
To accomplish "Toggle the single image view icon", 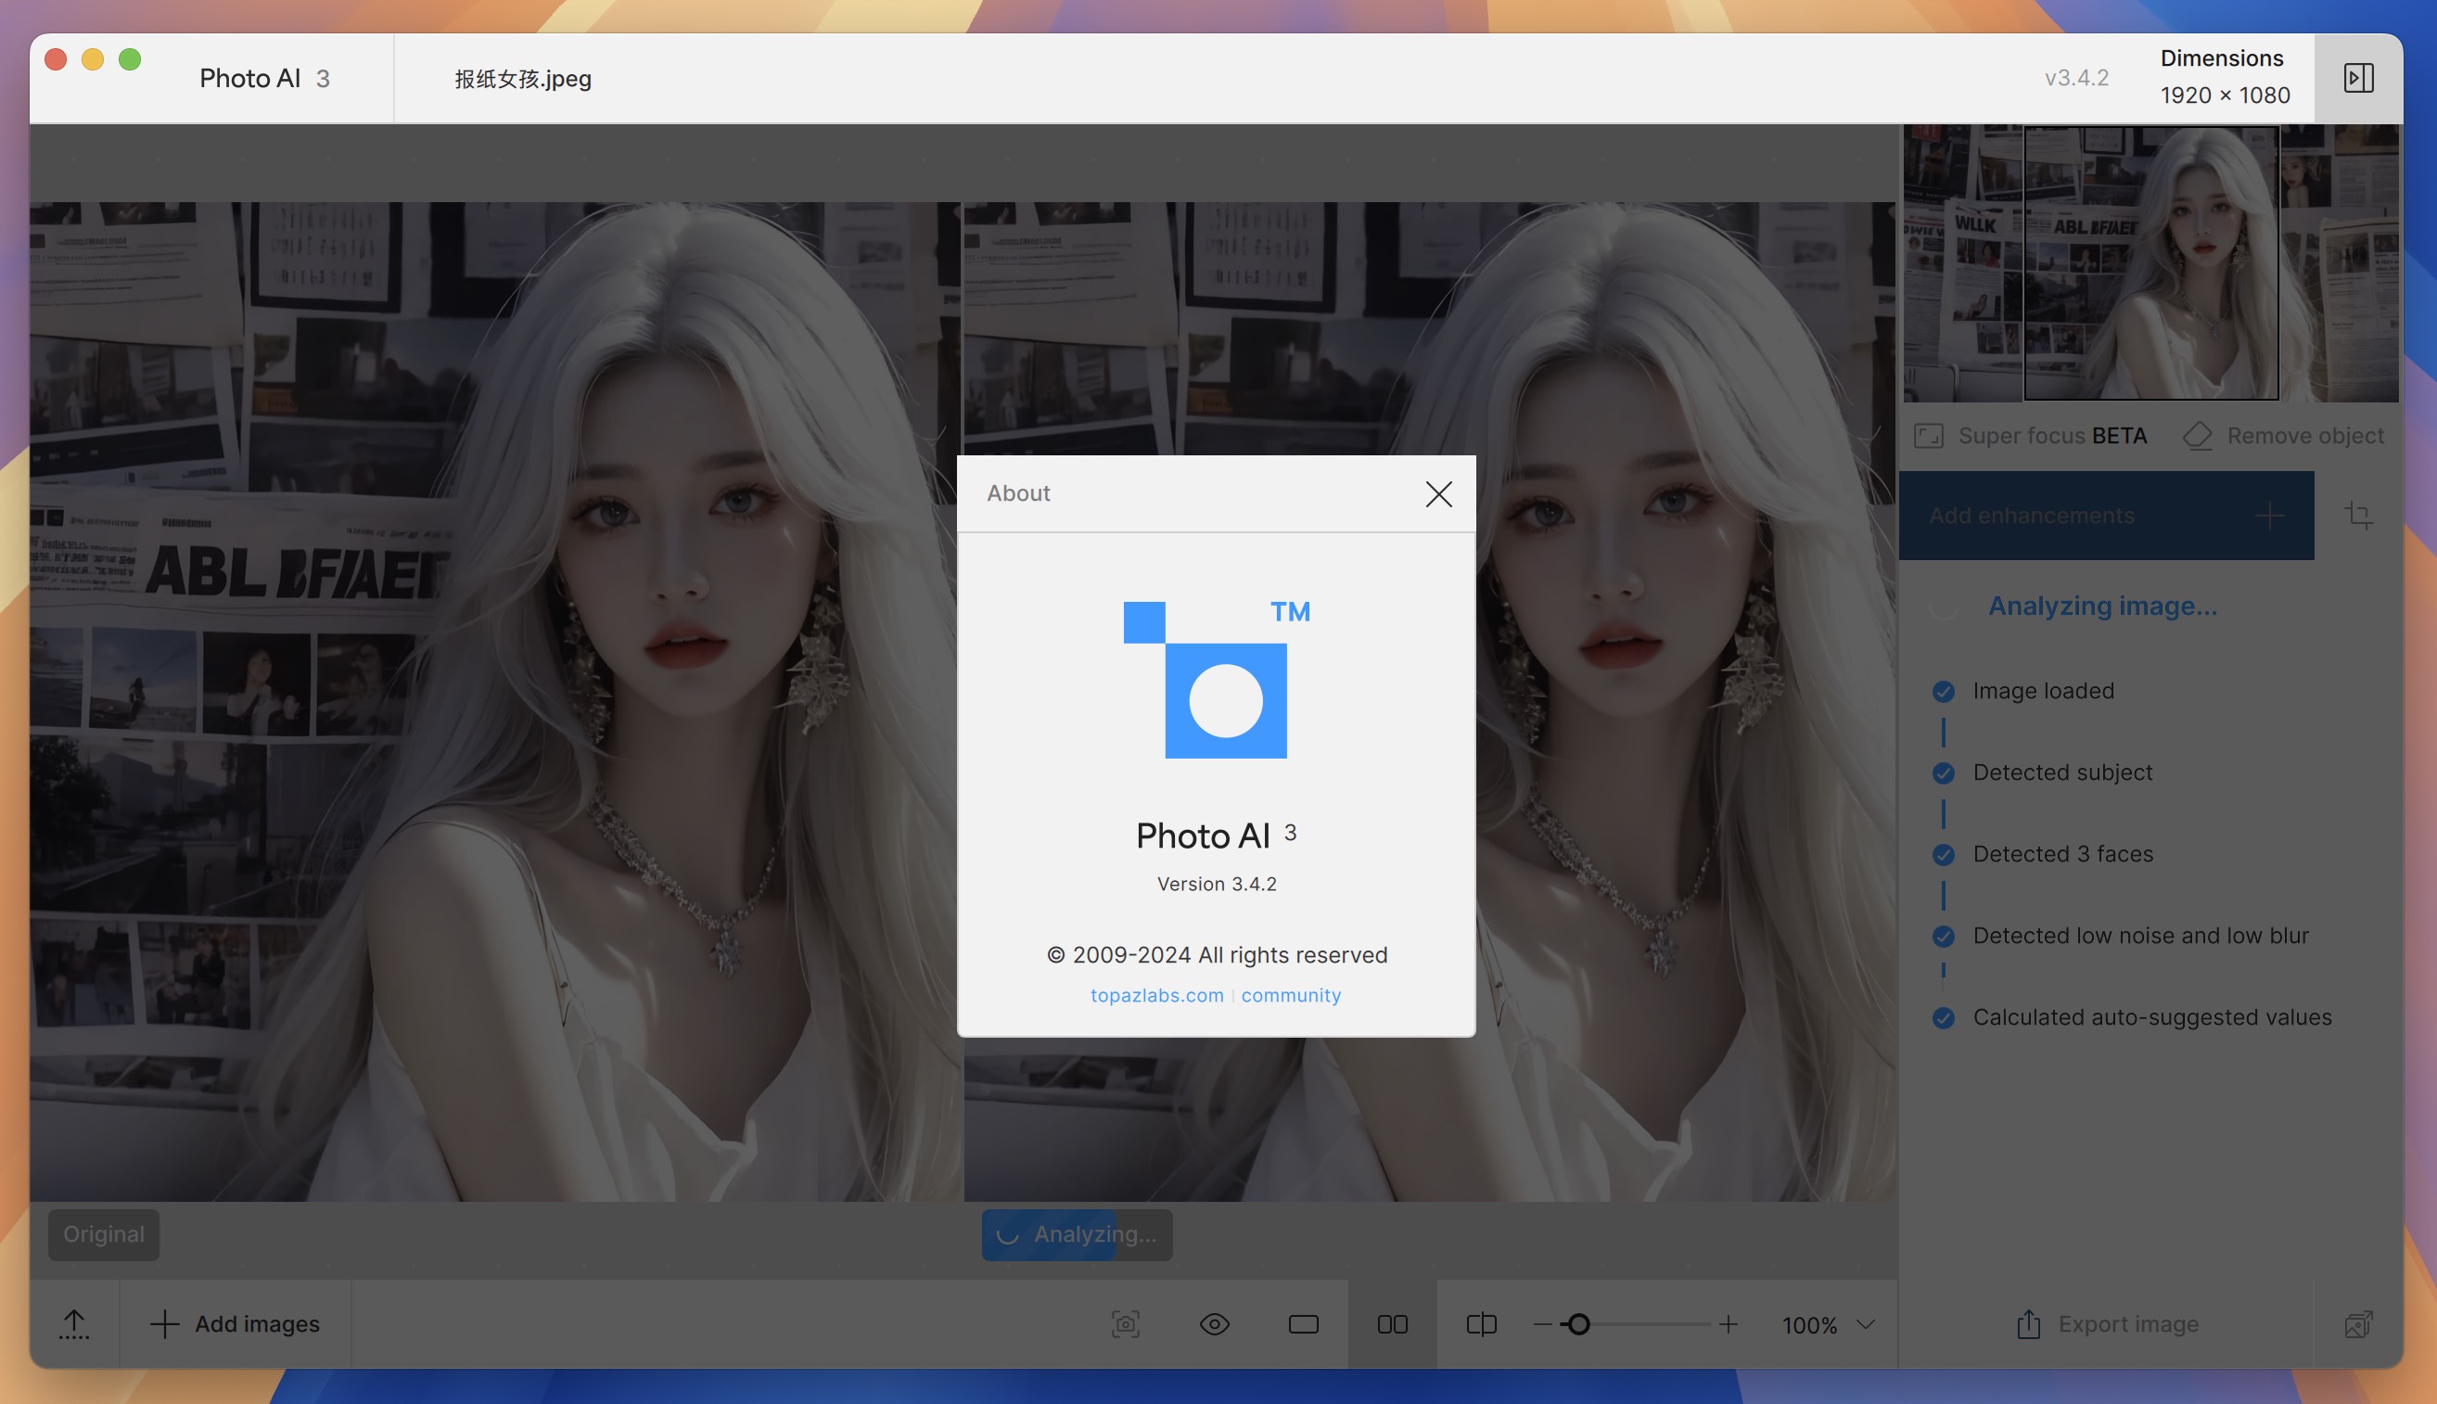I will point(1304,1323).
